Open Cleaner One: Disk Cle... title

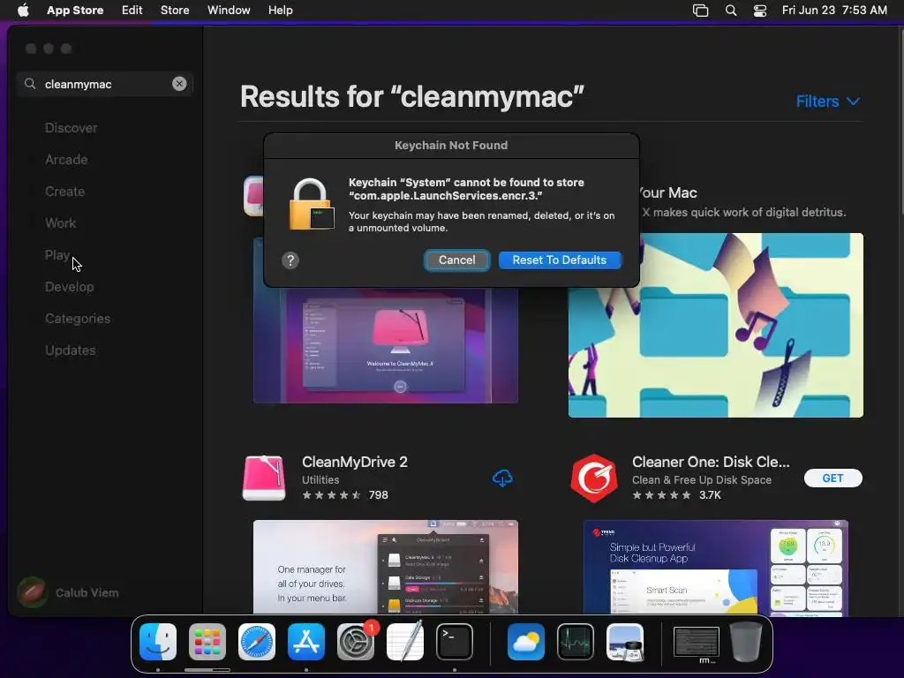click(x=711, y=462)
